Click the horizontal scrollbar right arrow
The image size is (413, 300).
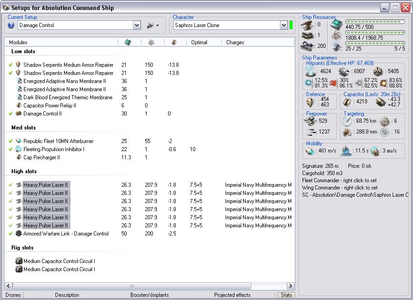click(x=290, y=286)
